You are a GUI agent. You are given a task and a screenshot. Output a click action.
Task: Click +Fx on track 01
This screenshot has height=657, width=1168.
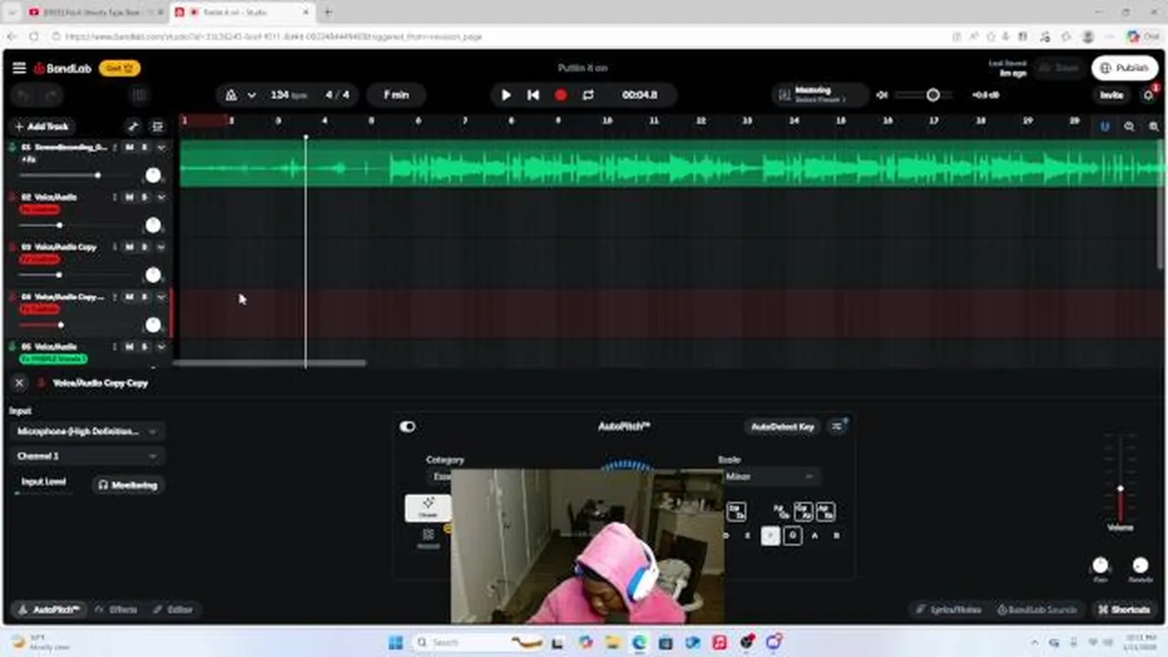tap(28, 160)
